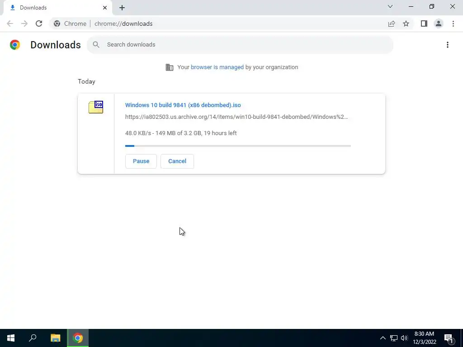Click the Search downloads field
Viewport: 463px width, 347px height.
240,45
